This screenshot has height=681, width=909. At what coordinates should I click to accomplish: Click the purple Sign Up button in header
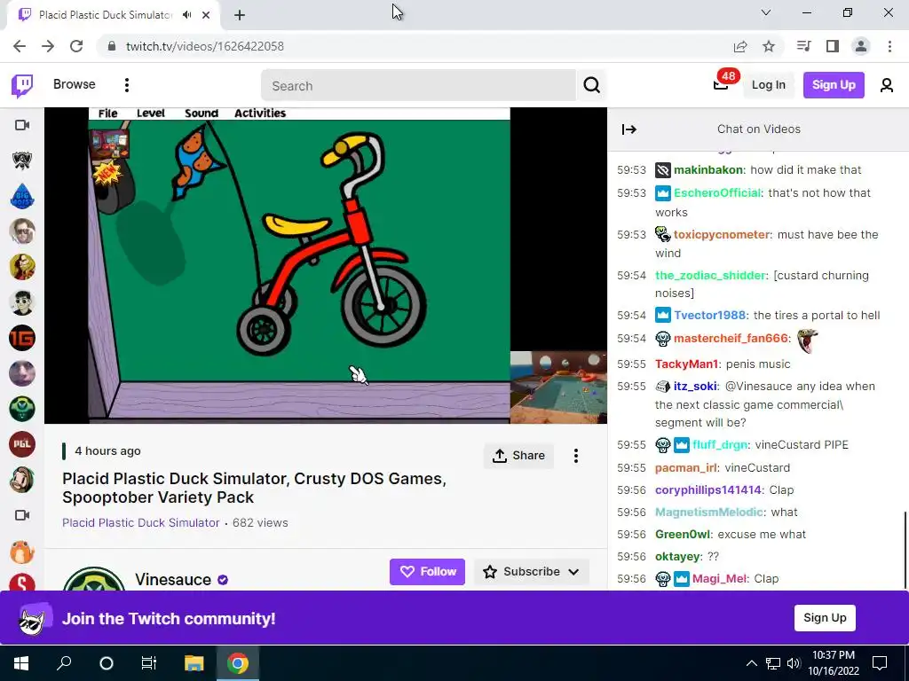click(833, 85)
